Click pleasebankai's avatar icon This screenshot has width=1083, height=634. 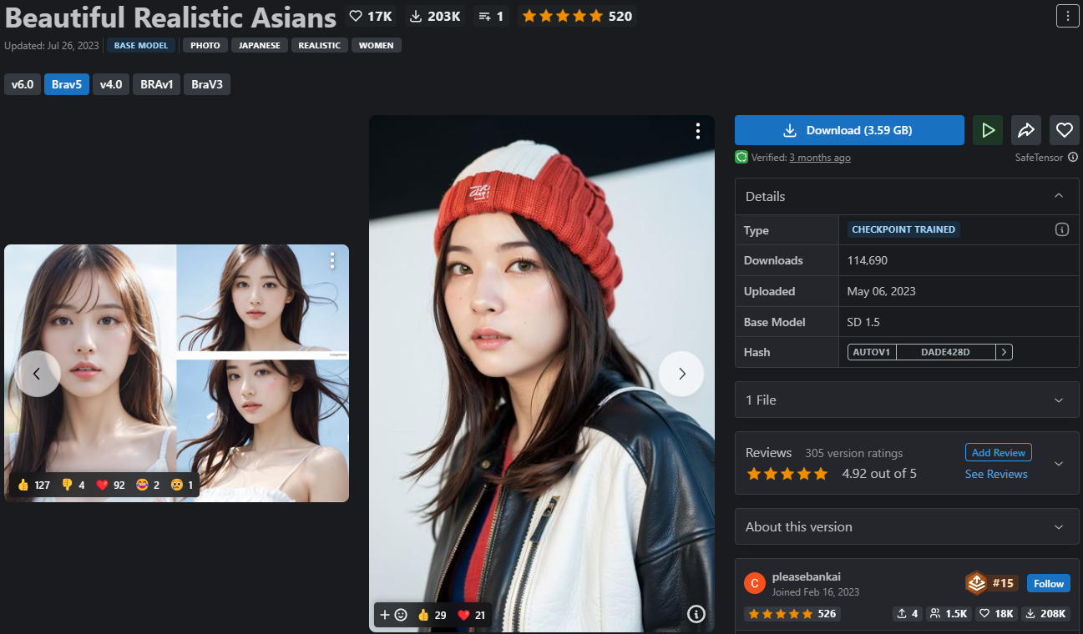pos(755,583)
